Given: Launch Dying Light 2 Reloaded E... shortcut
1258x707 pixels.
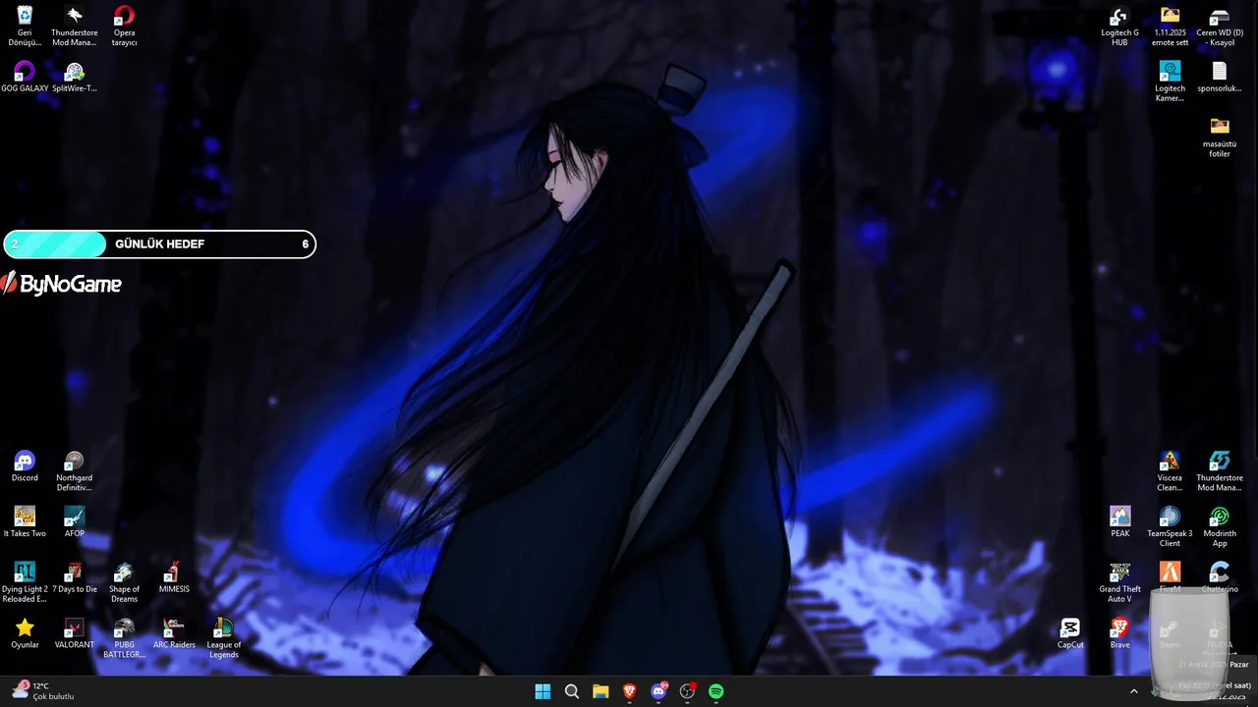Looking at the screenshot, I should coord(25,582).
